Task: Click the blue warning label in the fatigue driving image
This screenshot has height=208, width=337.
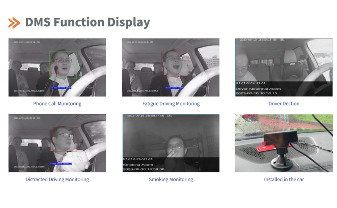Action: [174, 88]
